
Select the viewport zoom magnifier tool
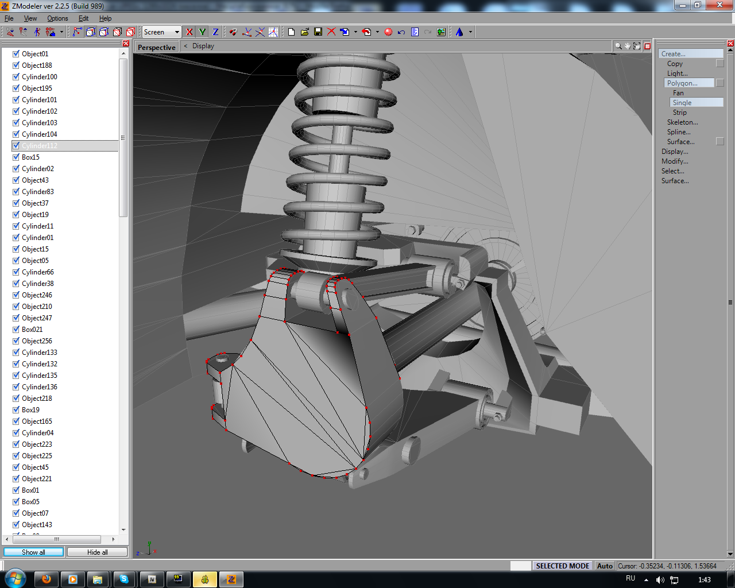(618, 46)
